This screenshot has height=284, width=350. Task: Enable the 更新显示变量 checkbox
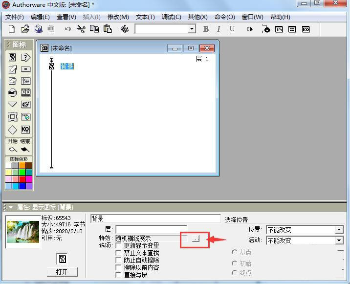coord(118,245)
